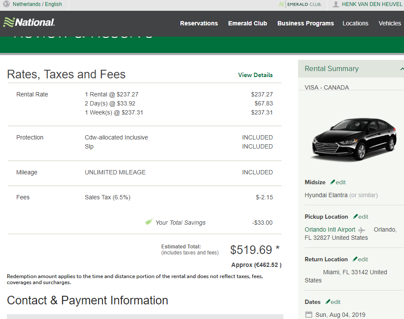Click the 1 Week(s) @ $237.31 line

coord(114,112)
